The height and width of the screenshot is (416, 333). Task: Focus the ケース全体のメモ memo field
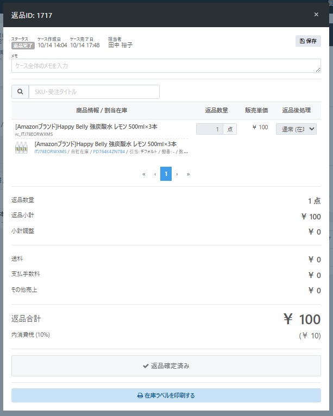166,66
